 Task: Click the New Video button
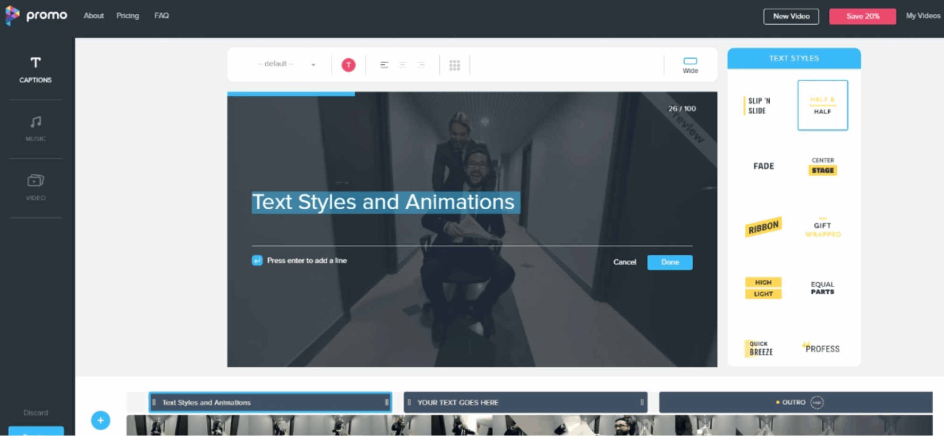click(x=791, y=16)
